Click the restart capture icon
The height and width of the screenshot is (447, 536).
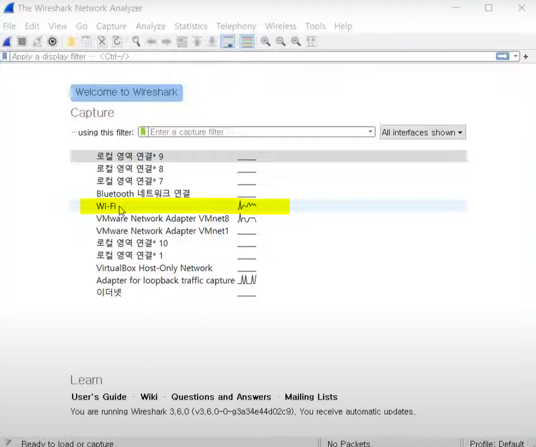[37, 41]
